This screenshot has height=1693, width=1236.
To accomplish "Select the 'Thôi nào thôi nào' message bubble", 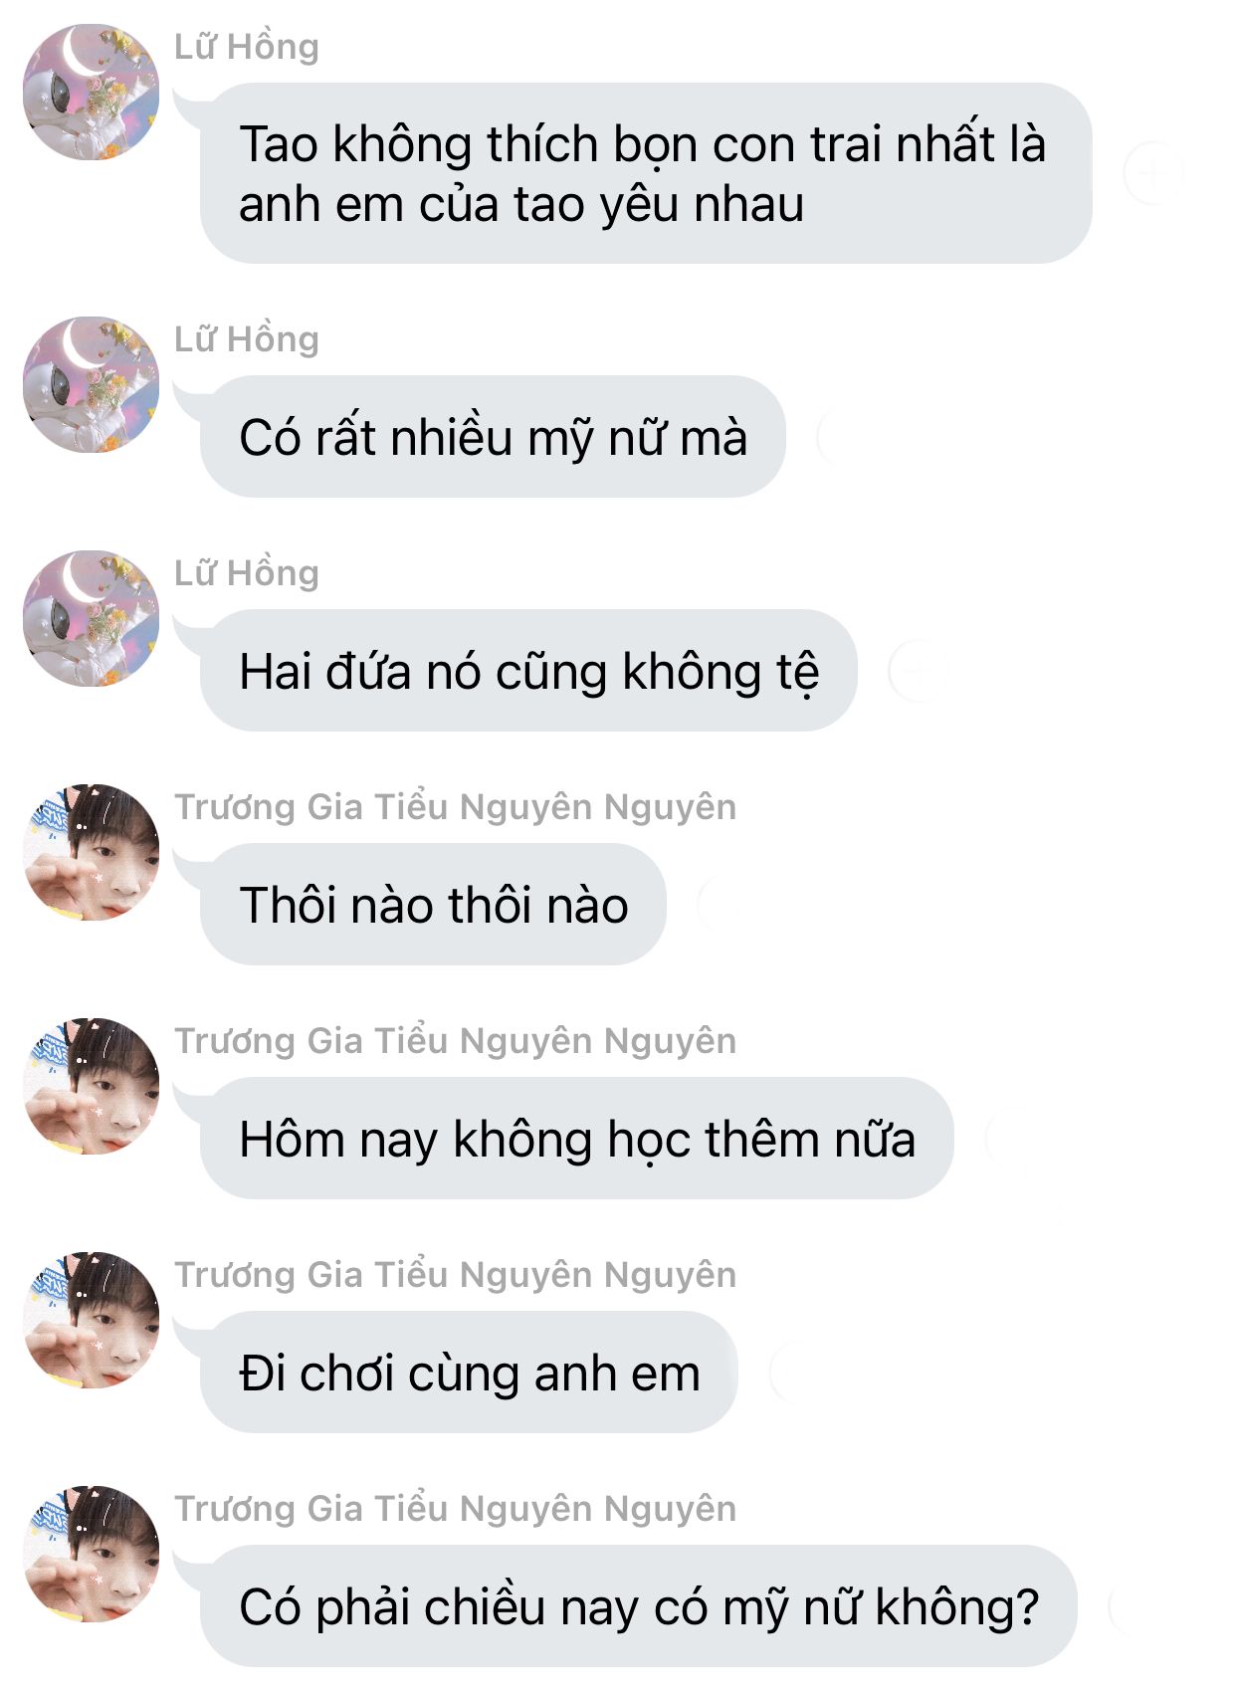I will point(433,904).
